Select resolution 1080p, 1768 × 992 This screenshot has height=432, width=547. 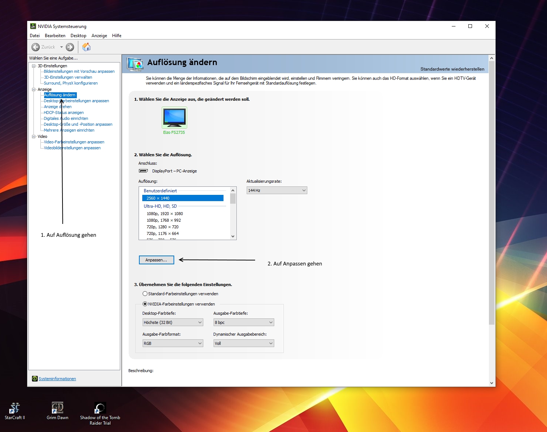tap(164, 220)
